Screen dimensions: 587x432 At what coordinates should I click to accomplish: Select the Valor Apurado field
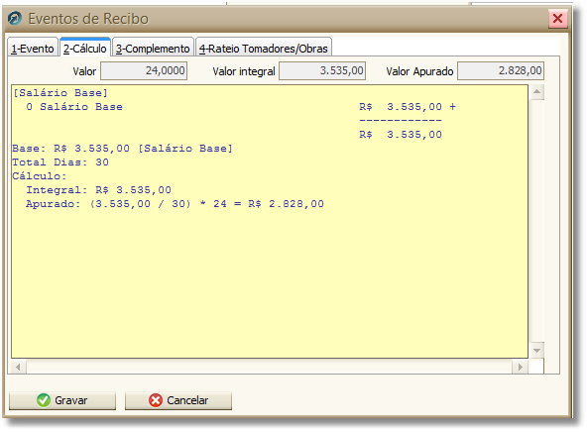[501, 70]
